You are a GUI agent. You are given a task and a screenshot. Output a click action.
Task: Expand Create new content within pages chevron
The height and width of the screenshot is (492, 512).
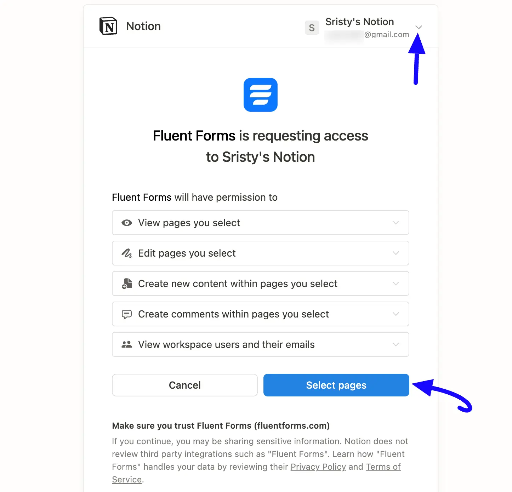[x=396, y=284]
